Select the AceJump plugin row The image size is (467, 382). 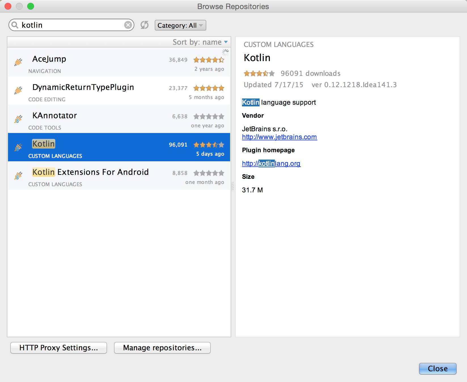tap(119, 62)
